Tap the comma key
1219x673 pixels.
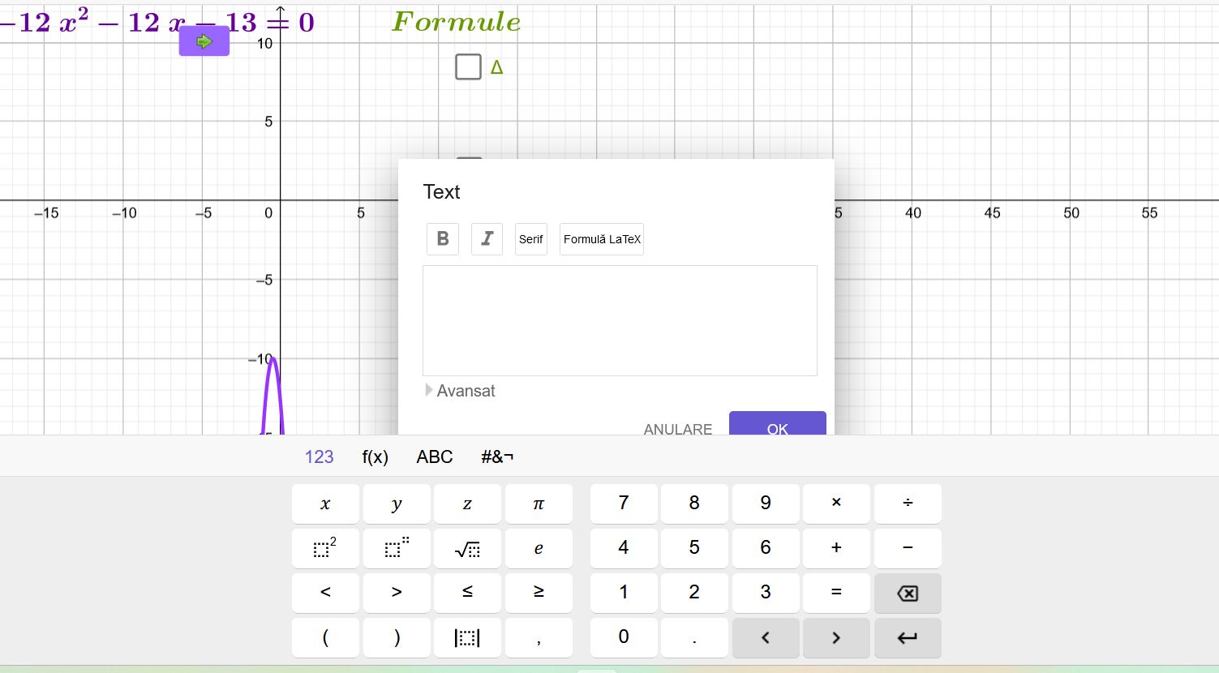coord(539,637)
